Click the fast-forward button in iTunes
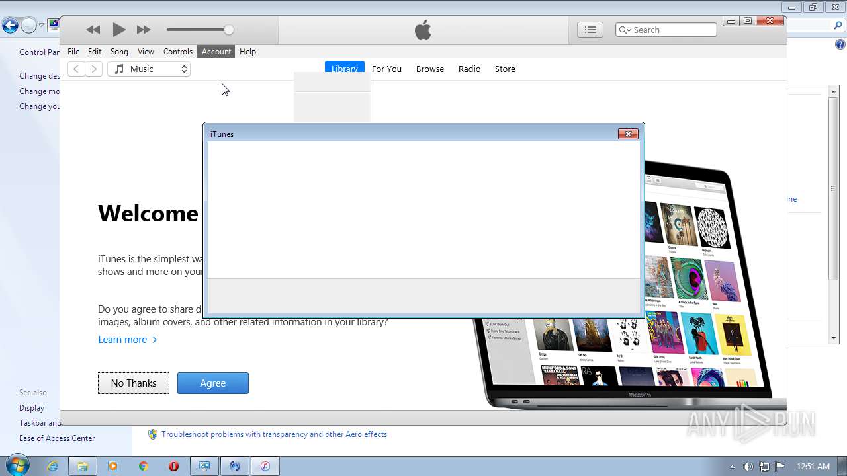Screen dimensions: 847x476 [144, 30]
